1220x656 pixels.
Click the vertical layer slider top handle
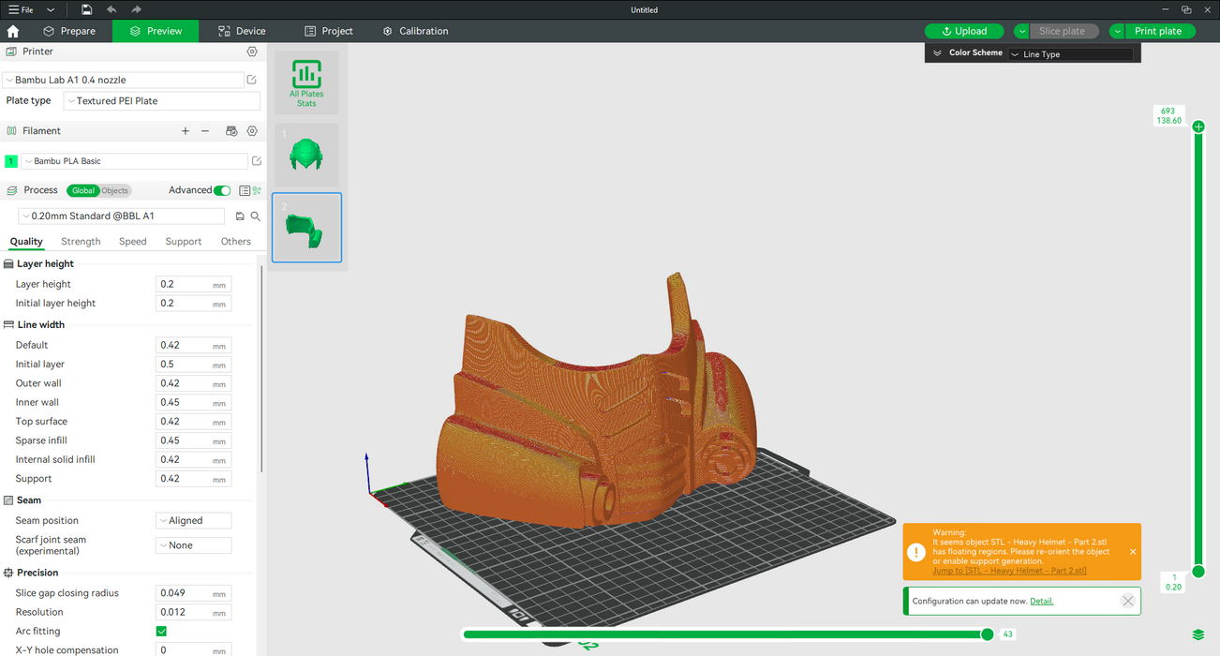[x=1198, y=127]
